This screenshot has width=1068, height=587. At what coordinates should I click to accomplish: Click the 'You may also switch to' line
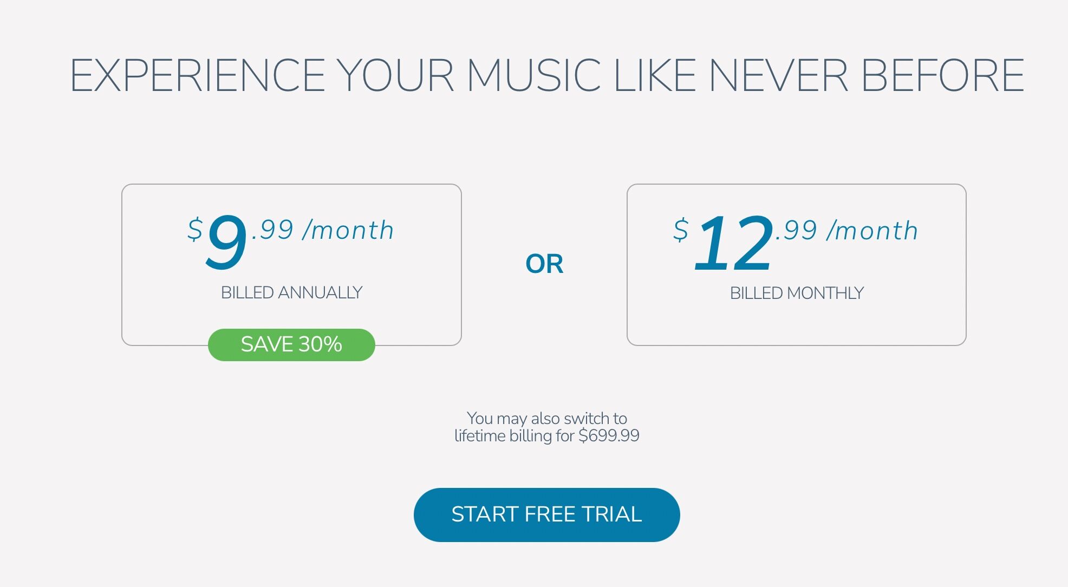[546, 419]
